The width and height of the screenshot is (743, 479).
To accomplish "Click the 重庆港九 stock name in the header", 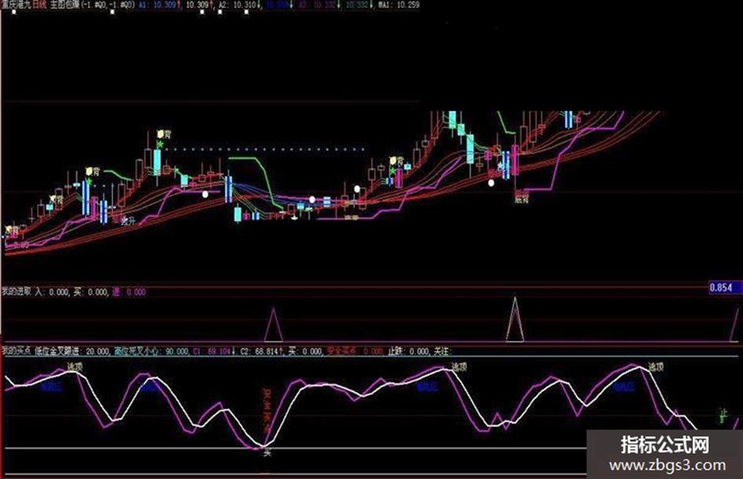I will click(x=16, y=5).
